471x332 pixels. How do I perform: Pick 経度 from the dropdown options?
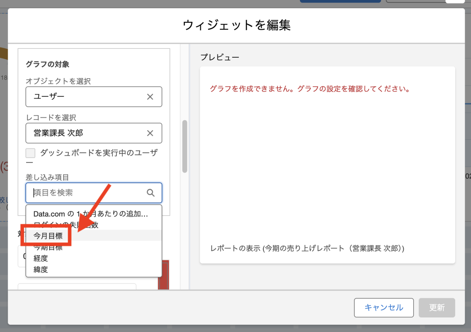point(41,259)
